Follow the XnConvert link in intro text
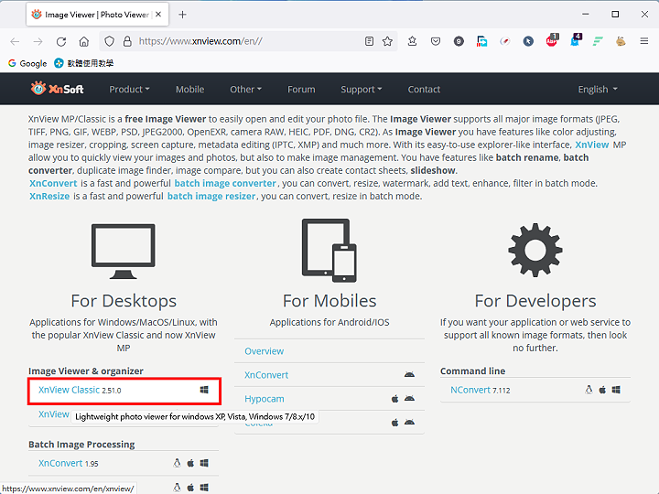659x494 pixels. point(53,183)
